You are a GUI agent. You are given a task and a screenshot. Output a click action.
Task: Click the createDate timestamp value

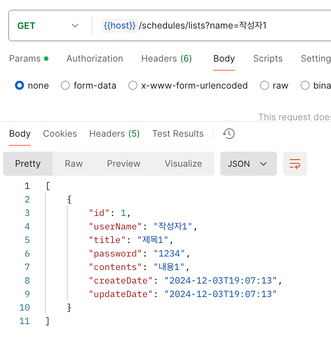coord(221,281)
